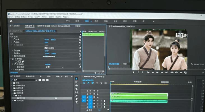This screenshot has width=205, height=112.
Task: Collapse the Motion effect group
Action: 10,37
